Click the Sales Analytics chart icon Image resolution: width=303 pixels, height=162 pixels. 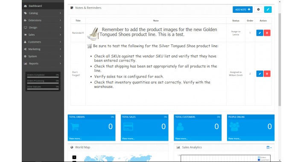coord(178,148)
